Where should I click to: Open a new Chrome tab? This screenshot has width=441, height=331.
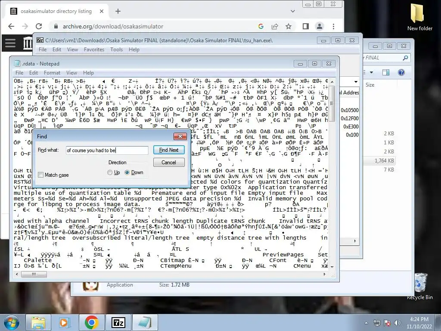[x=118, y=11]
